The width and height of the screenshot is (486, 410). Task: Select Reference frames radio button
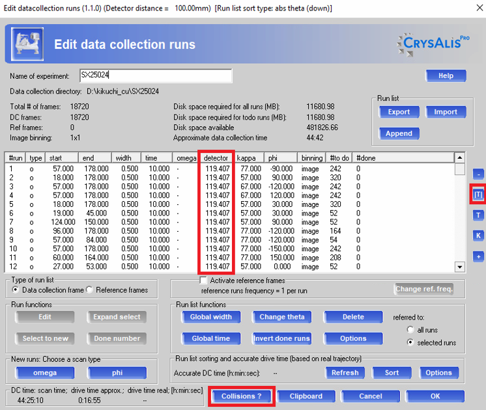pos(89,290)
